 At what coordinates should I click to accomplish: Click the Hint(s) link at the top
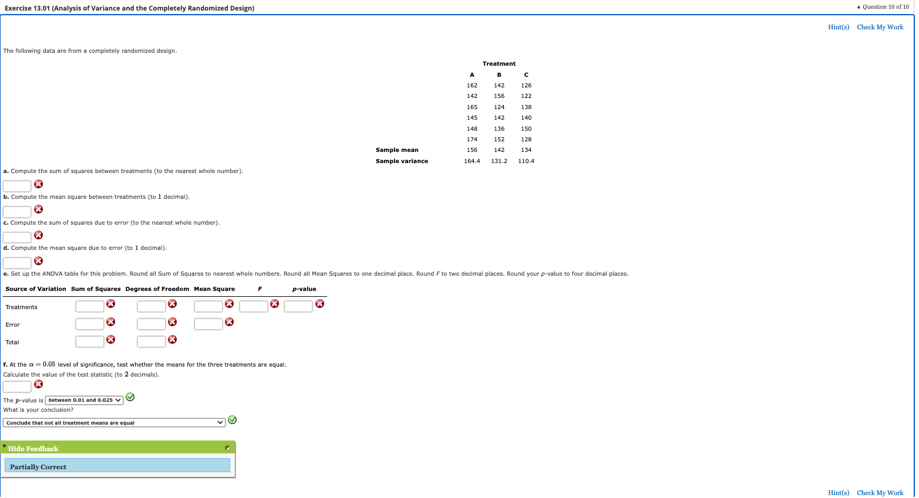(x=838, y=27)
